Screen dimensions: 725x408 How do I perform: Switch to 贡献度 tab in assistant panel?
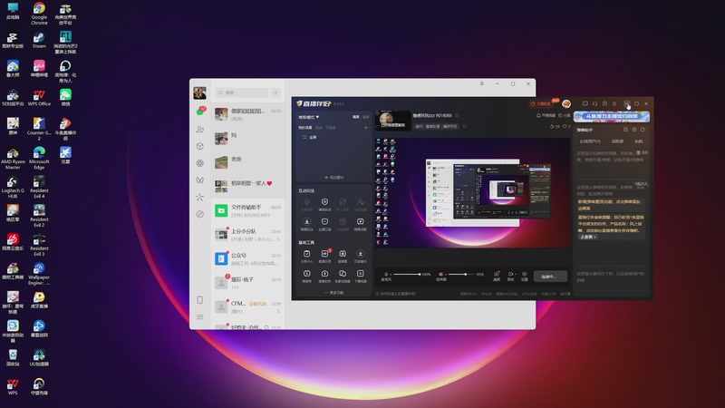coord(618,141)
